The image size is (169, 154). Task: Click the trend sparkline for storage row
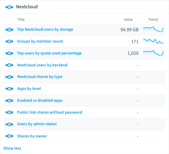point(153,29)
